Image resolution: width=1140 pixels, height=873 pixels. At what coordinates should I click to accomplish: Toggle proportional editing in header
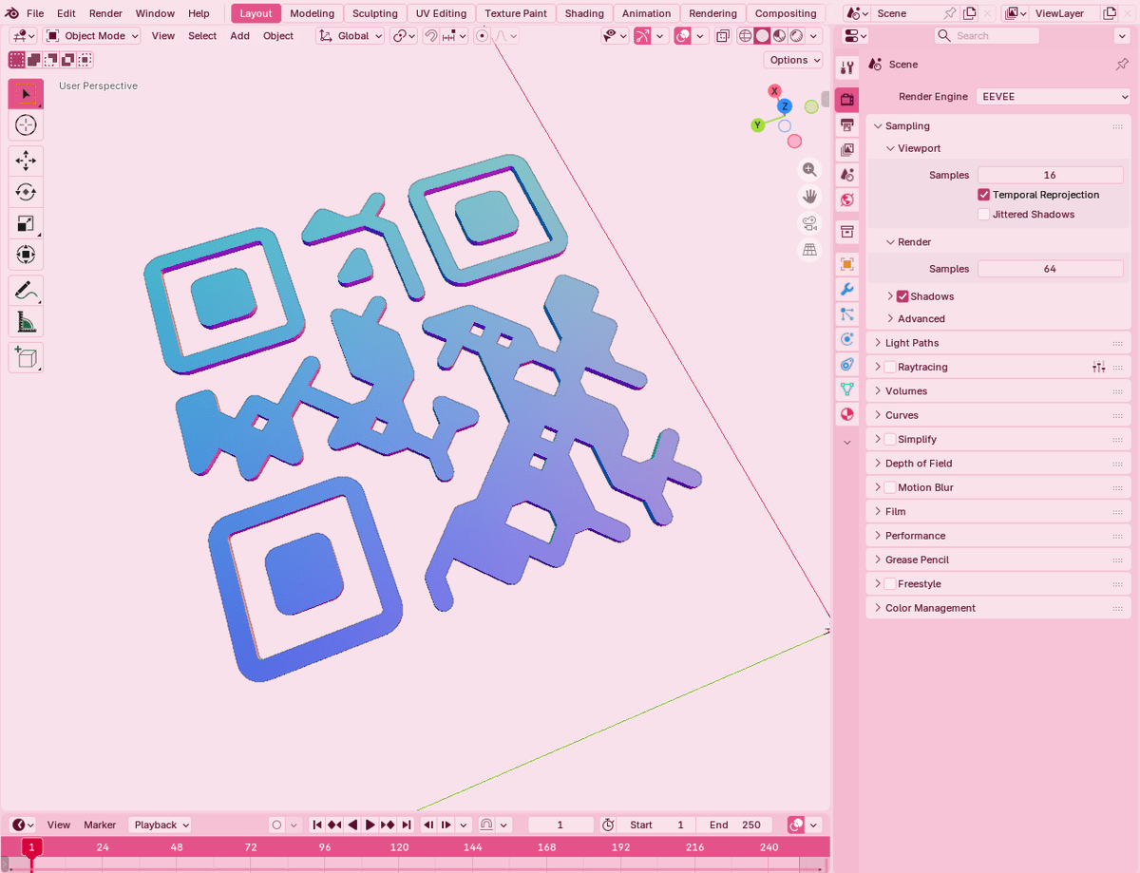[482, 36]
